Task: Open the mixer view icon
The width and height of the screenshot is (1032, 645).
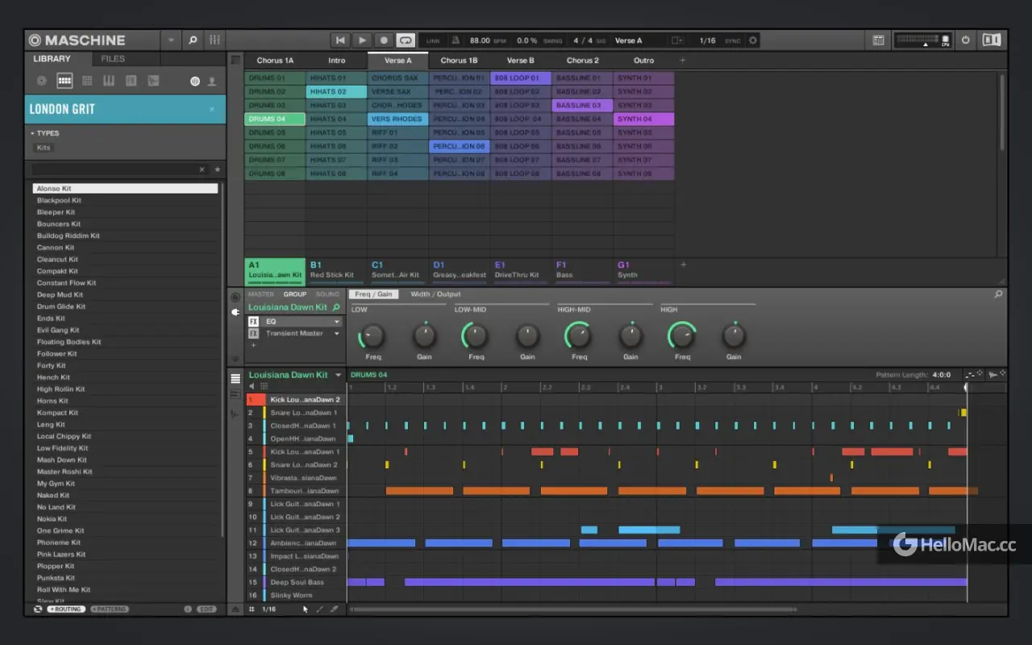Action: pos(214,40)
